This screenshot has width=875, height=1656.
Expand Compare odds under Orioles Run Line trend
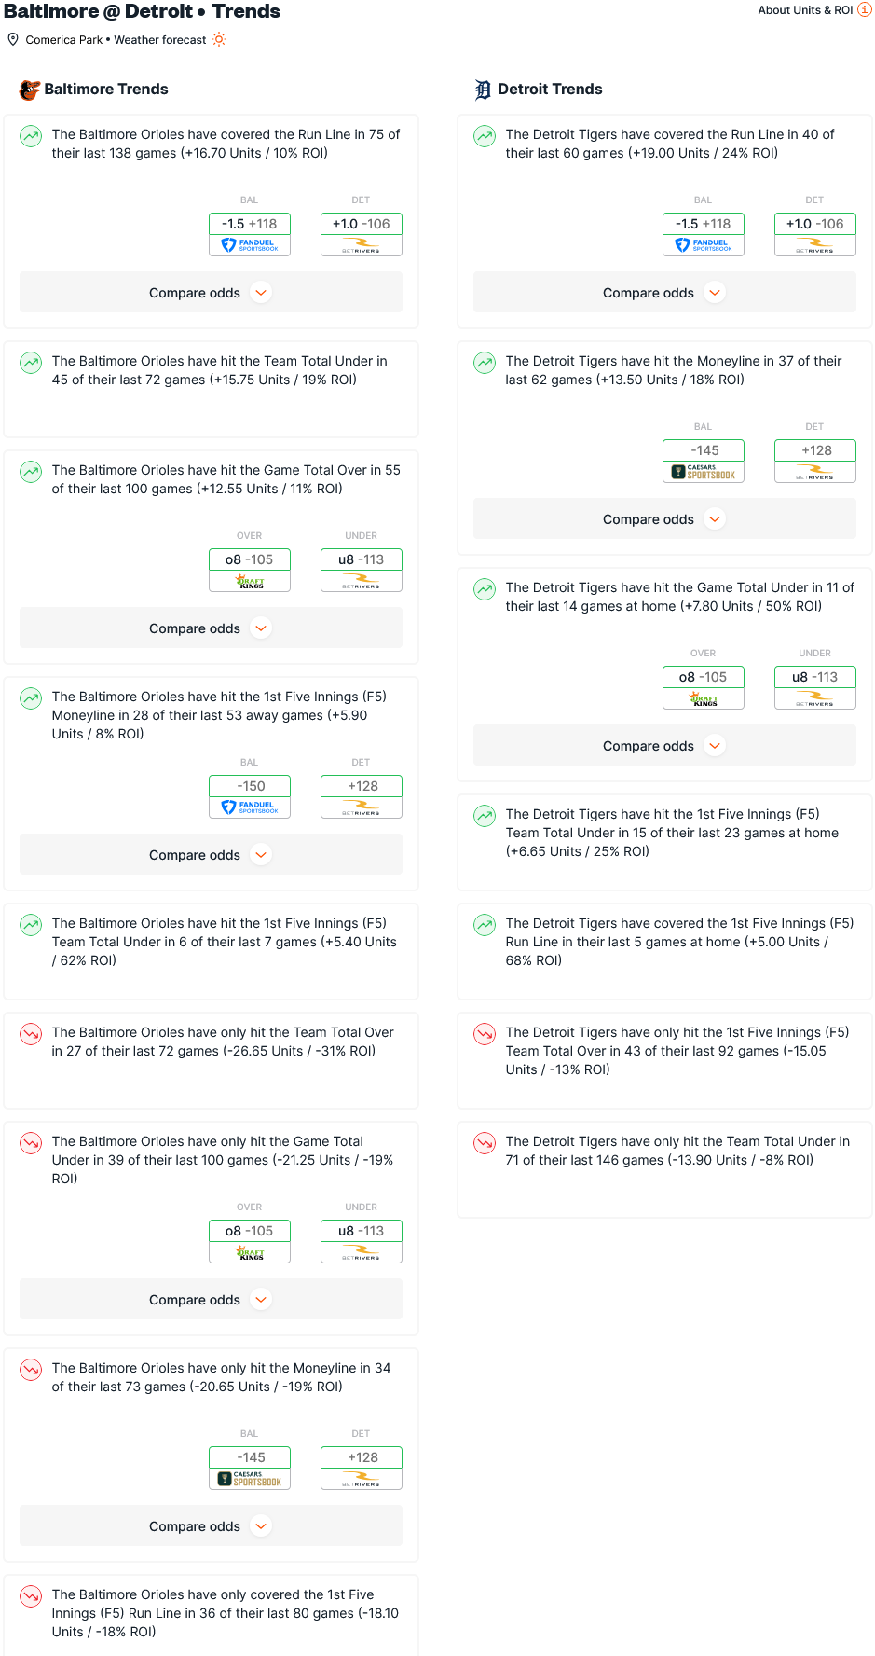(x=211, y=293)
